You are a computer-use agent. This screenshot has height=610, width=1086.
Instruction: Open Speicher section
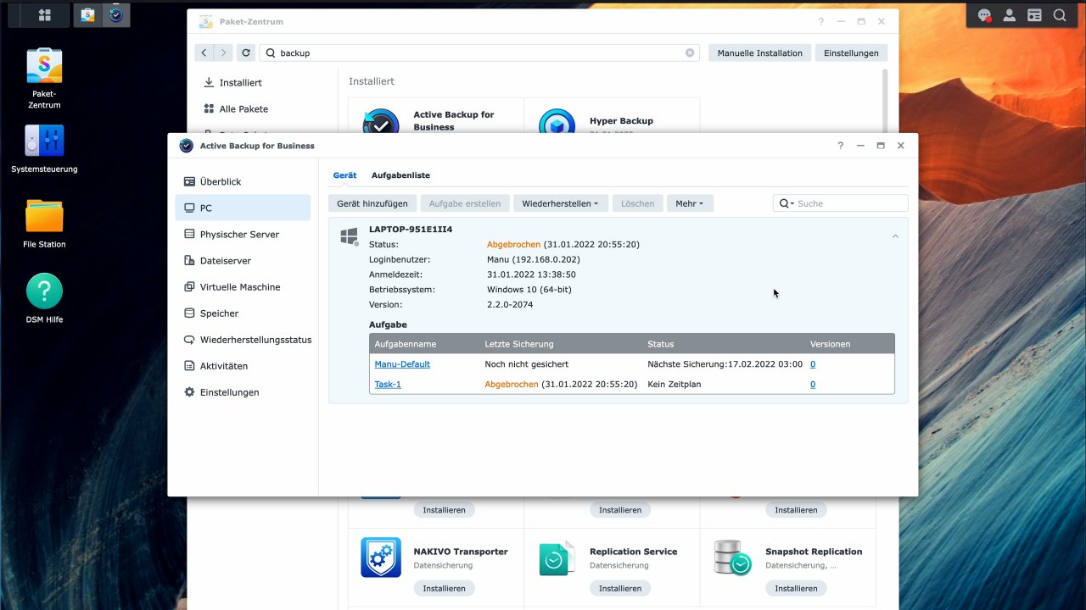coord(243,313)
